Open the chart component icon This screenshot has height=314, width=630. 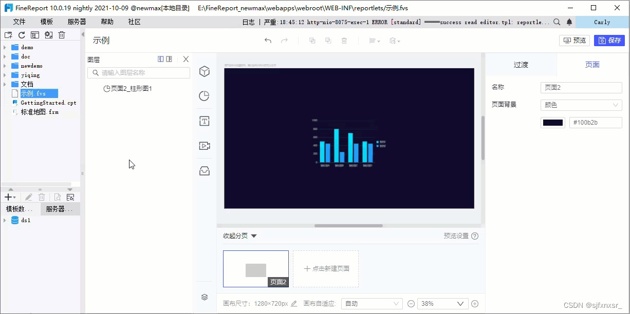click(205, 96)
